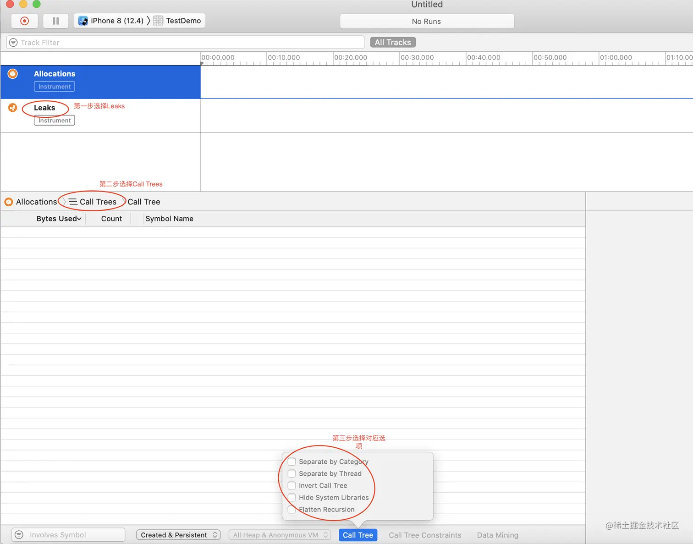Open the Allocations detail path menu

point(37,202)
